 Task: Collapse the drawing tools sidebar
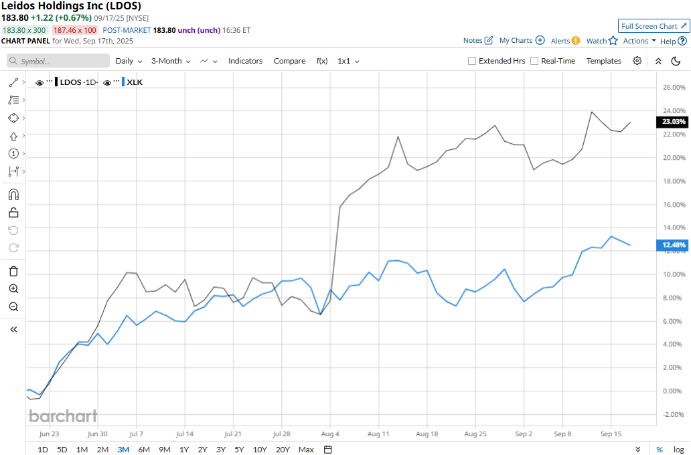click(13, 329)
